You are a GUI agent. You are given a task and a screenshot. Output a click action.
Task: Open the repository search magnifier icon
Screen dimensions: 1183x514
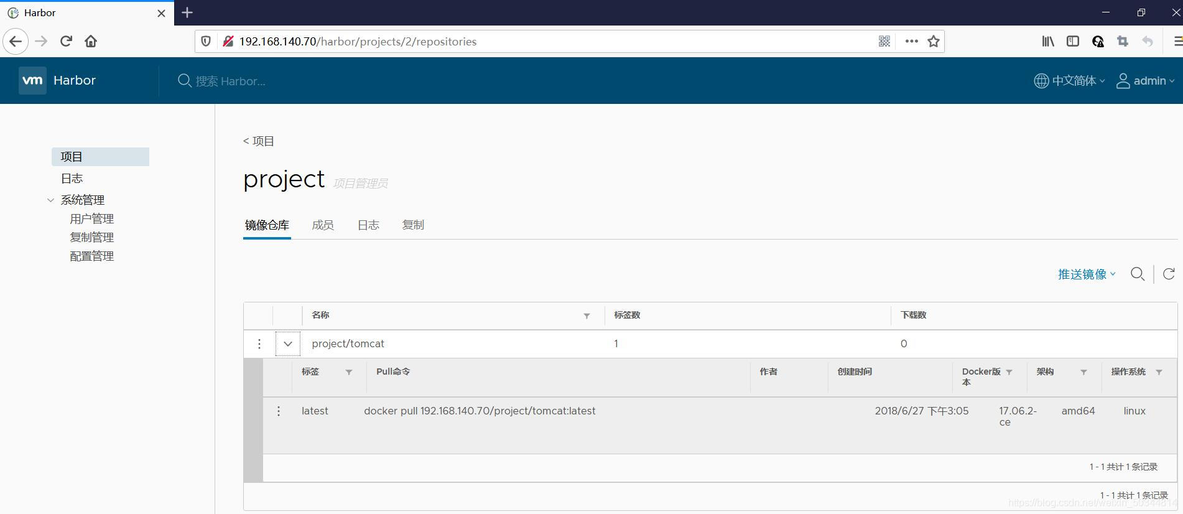pyautogui.click(x=1138, y=274)
